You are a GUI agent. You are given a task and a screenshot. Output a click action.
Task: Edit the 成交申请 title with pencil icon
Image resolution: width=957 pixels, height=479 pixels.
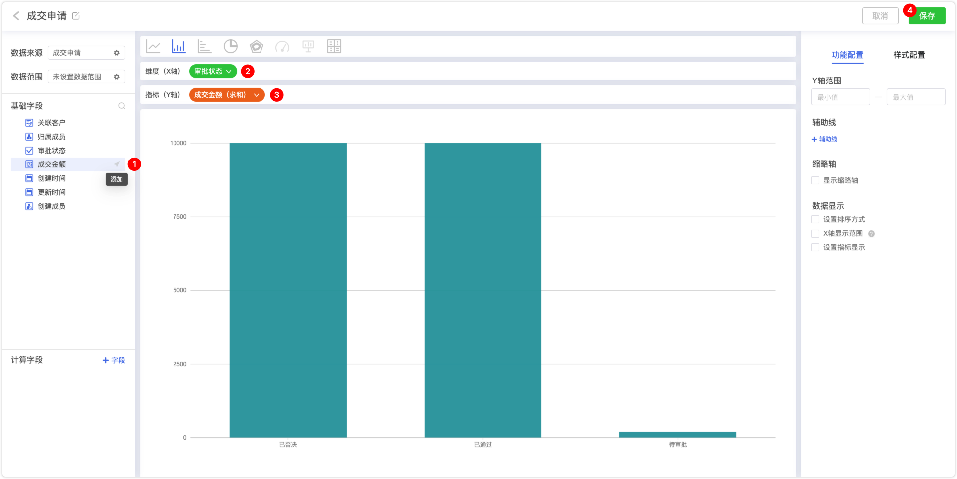(76, 16)
